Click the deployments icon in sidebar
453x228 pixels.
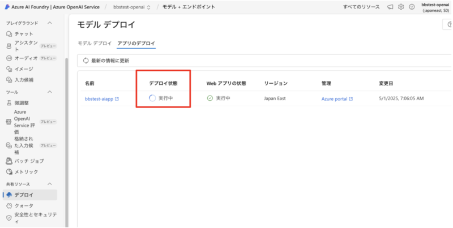click(9, 195)
